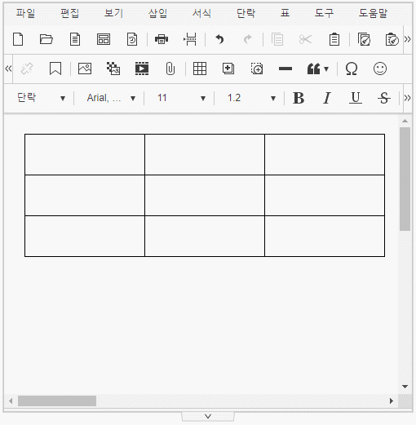Click the bottom collapse chevron button

pos(208,416)
